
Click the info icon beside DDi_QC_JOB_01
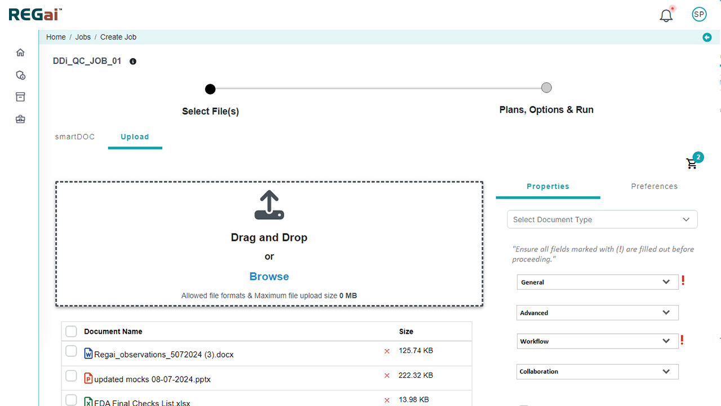133,61
